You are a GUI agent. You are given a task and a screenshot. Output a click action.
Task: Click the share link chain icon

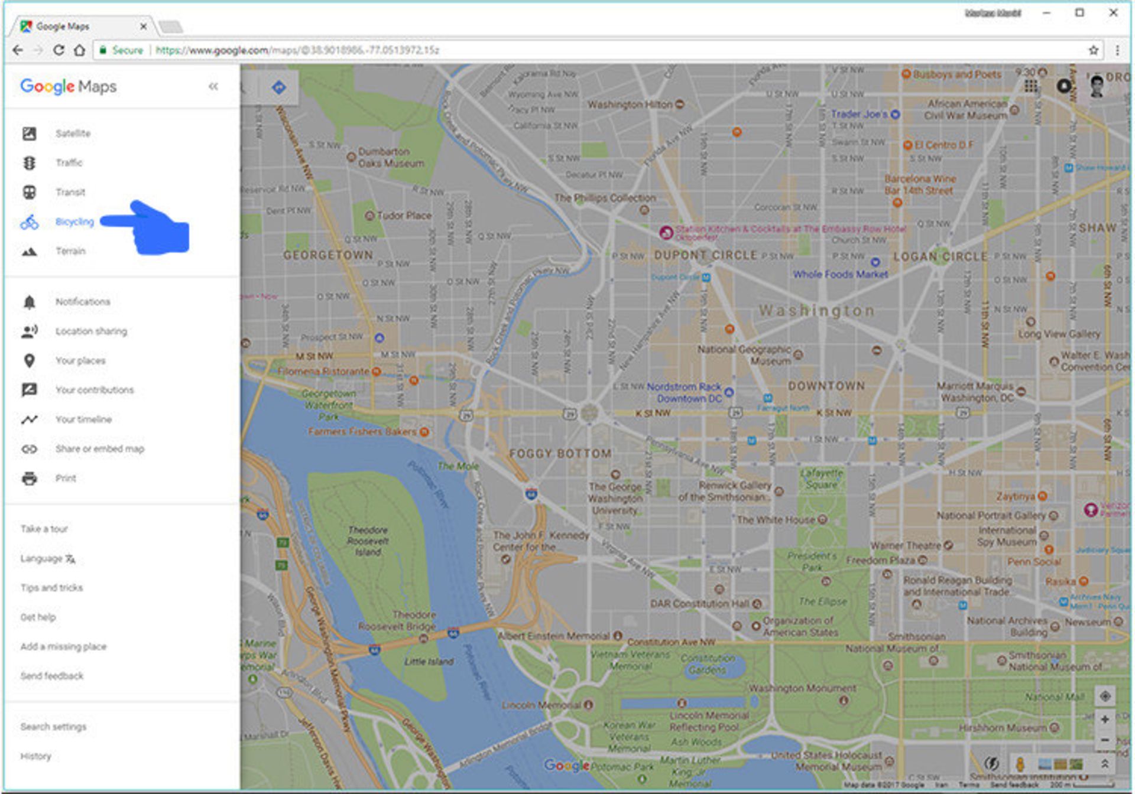(x=29, y=449)
